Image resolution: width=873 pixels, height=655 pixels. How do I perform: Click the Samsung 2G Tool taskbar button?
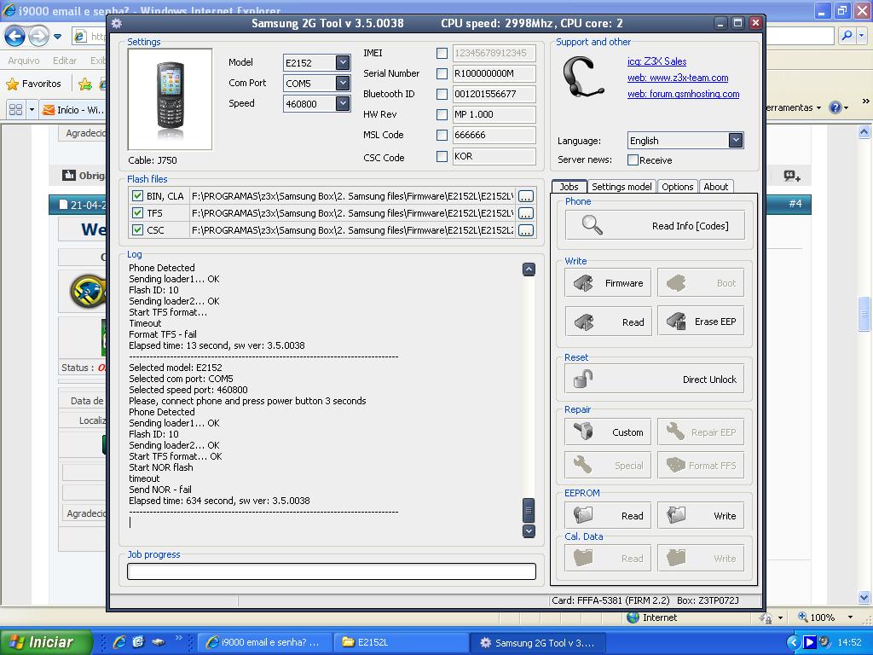tap(539, 642)
